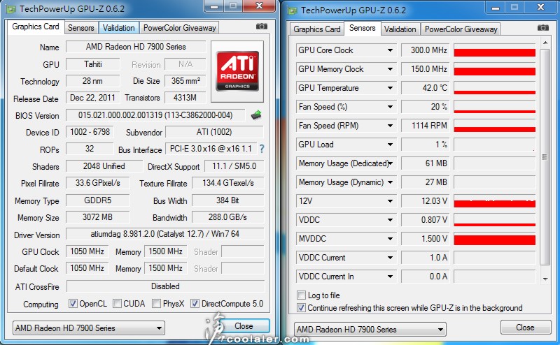Minimize the right GPU-Z Sensors window

coord(496,8)
